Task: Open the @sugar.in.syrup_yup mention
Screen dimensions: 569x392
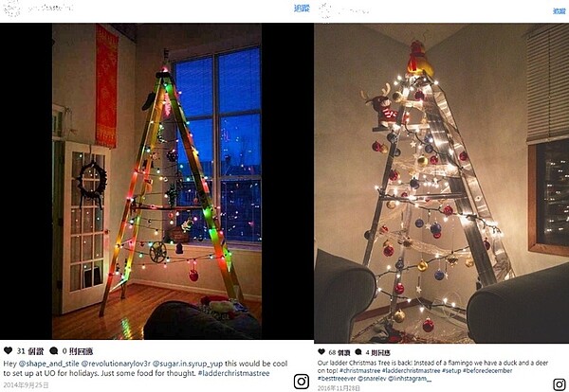Action: pos(187,364)
